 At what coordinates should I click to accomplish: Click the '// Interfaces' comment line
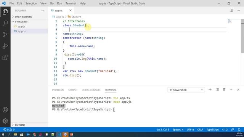(74, 21)
